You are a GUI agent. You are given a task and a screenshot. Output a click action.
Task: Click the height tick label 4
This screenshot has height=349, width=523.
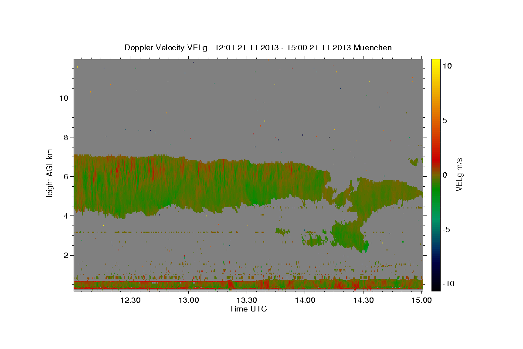tap(66, 216)
